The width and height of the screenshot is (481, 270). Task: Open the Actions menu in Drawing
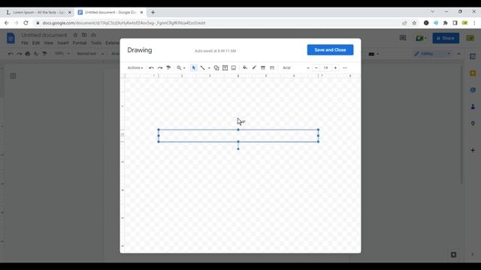pyautogui.click(x=135, y=67)
